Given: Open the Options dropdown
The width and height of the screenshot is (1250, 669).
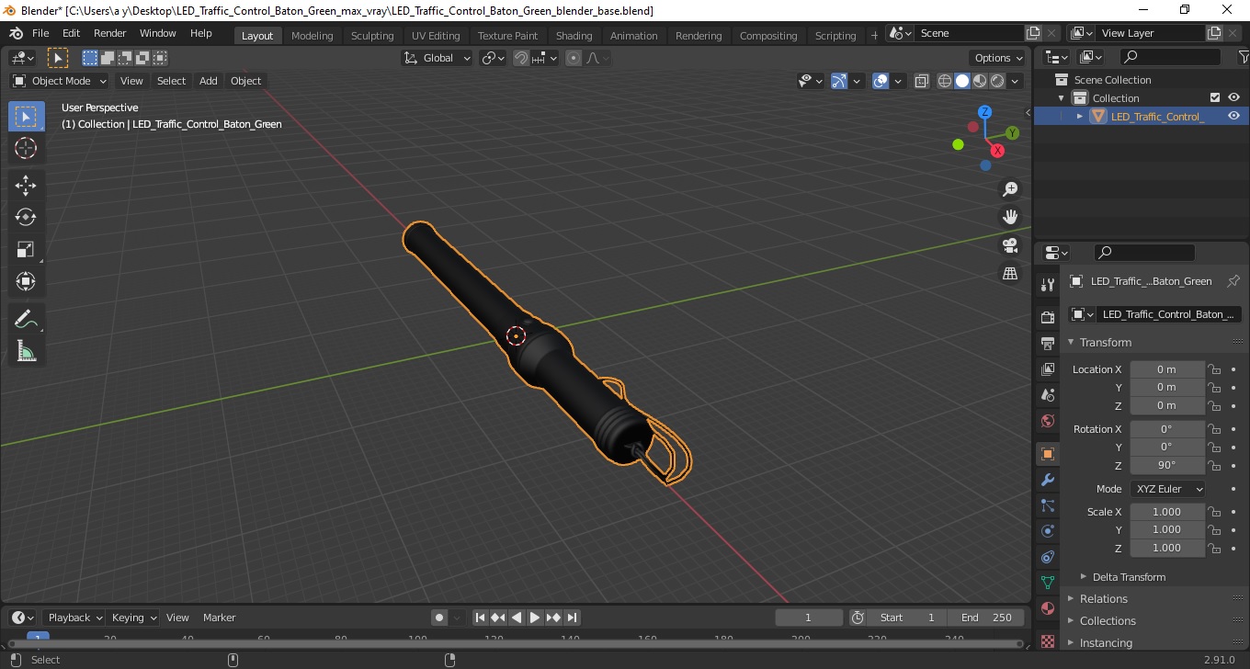Looking at the screenshot, I should [x=999, y=58].
